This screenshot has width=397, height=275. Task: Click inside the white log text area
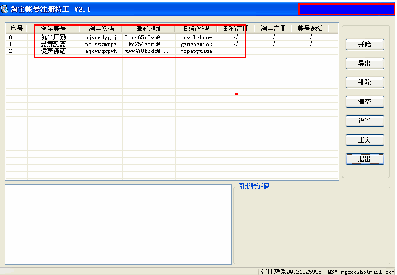click(x=118, y=225)
